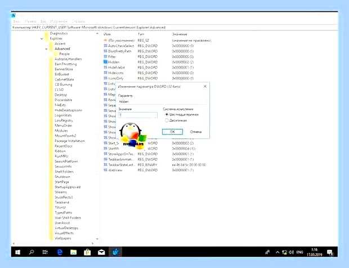The height and width of the screenshot is (268, 349).
Task: Select the CabinetState key
Action: tap(64, 79)
